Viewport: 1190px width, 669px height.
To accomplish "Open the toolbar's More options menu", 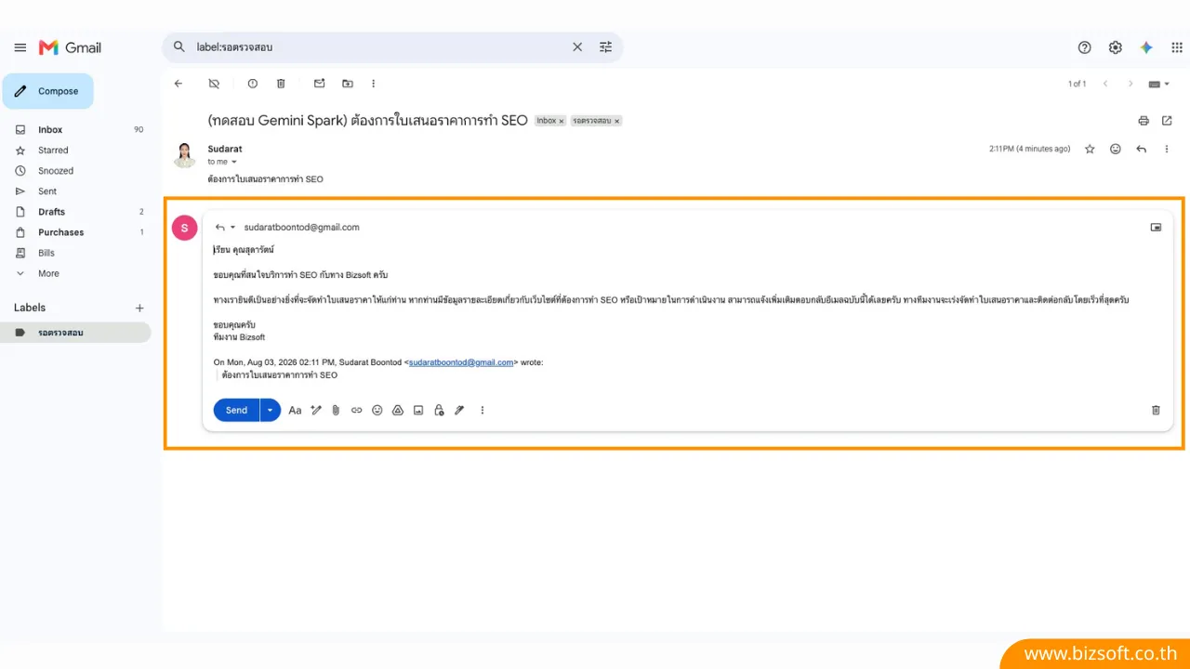I will [374, 84].
